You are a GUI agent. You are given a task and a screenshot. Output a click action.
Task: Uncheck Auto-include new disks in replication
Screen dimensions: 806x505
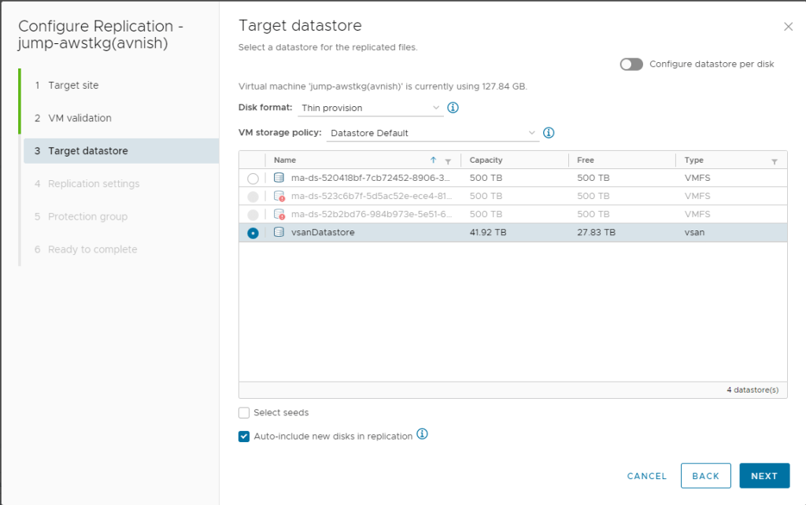click(x=244, y=437)
